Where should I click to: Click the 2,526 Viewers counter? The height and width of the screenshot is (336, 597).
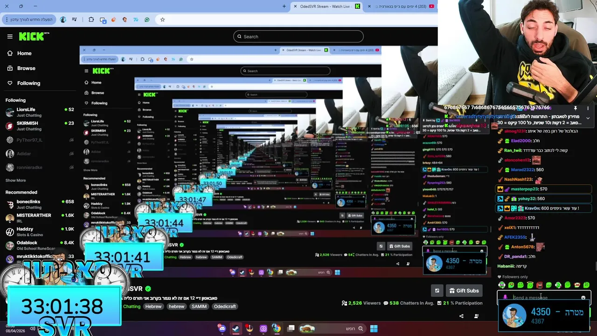pos(361,303)
